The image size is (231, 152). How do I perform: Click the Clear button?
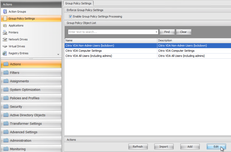point(183,32)
